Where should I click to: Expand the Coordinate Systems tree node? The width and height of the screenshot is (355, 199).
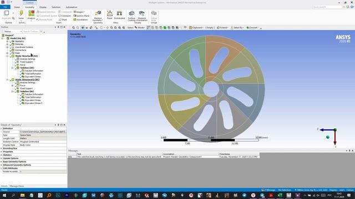[x=7, y=47]
